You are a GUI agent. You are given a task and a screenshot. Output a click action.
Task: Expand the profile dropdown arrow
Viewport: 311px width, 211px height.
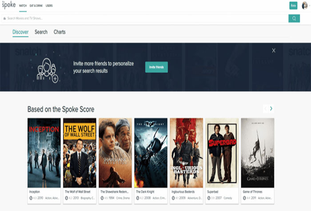[309, 6]
